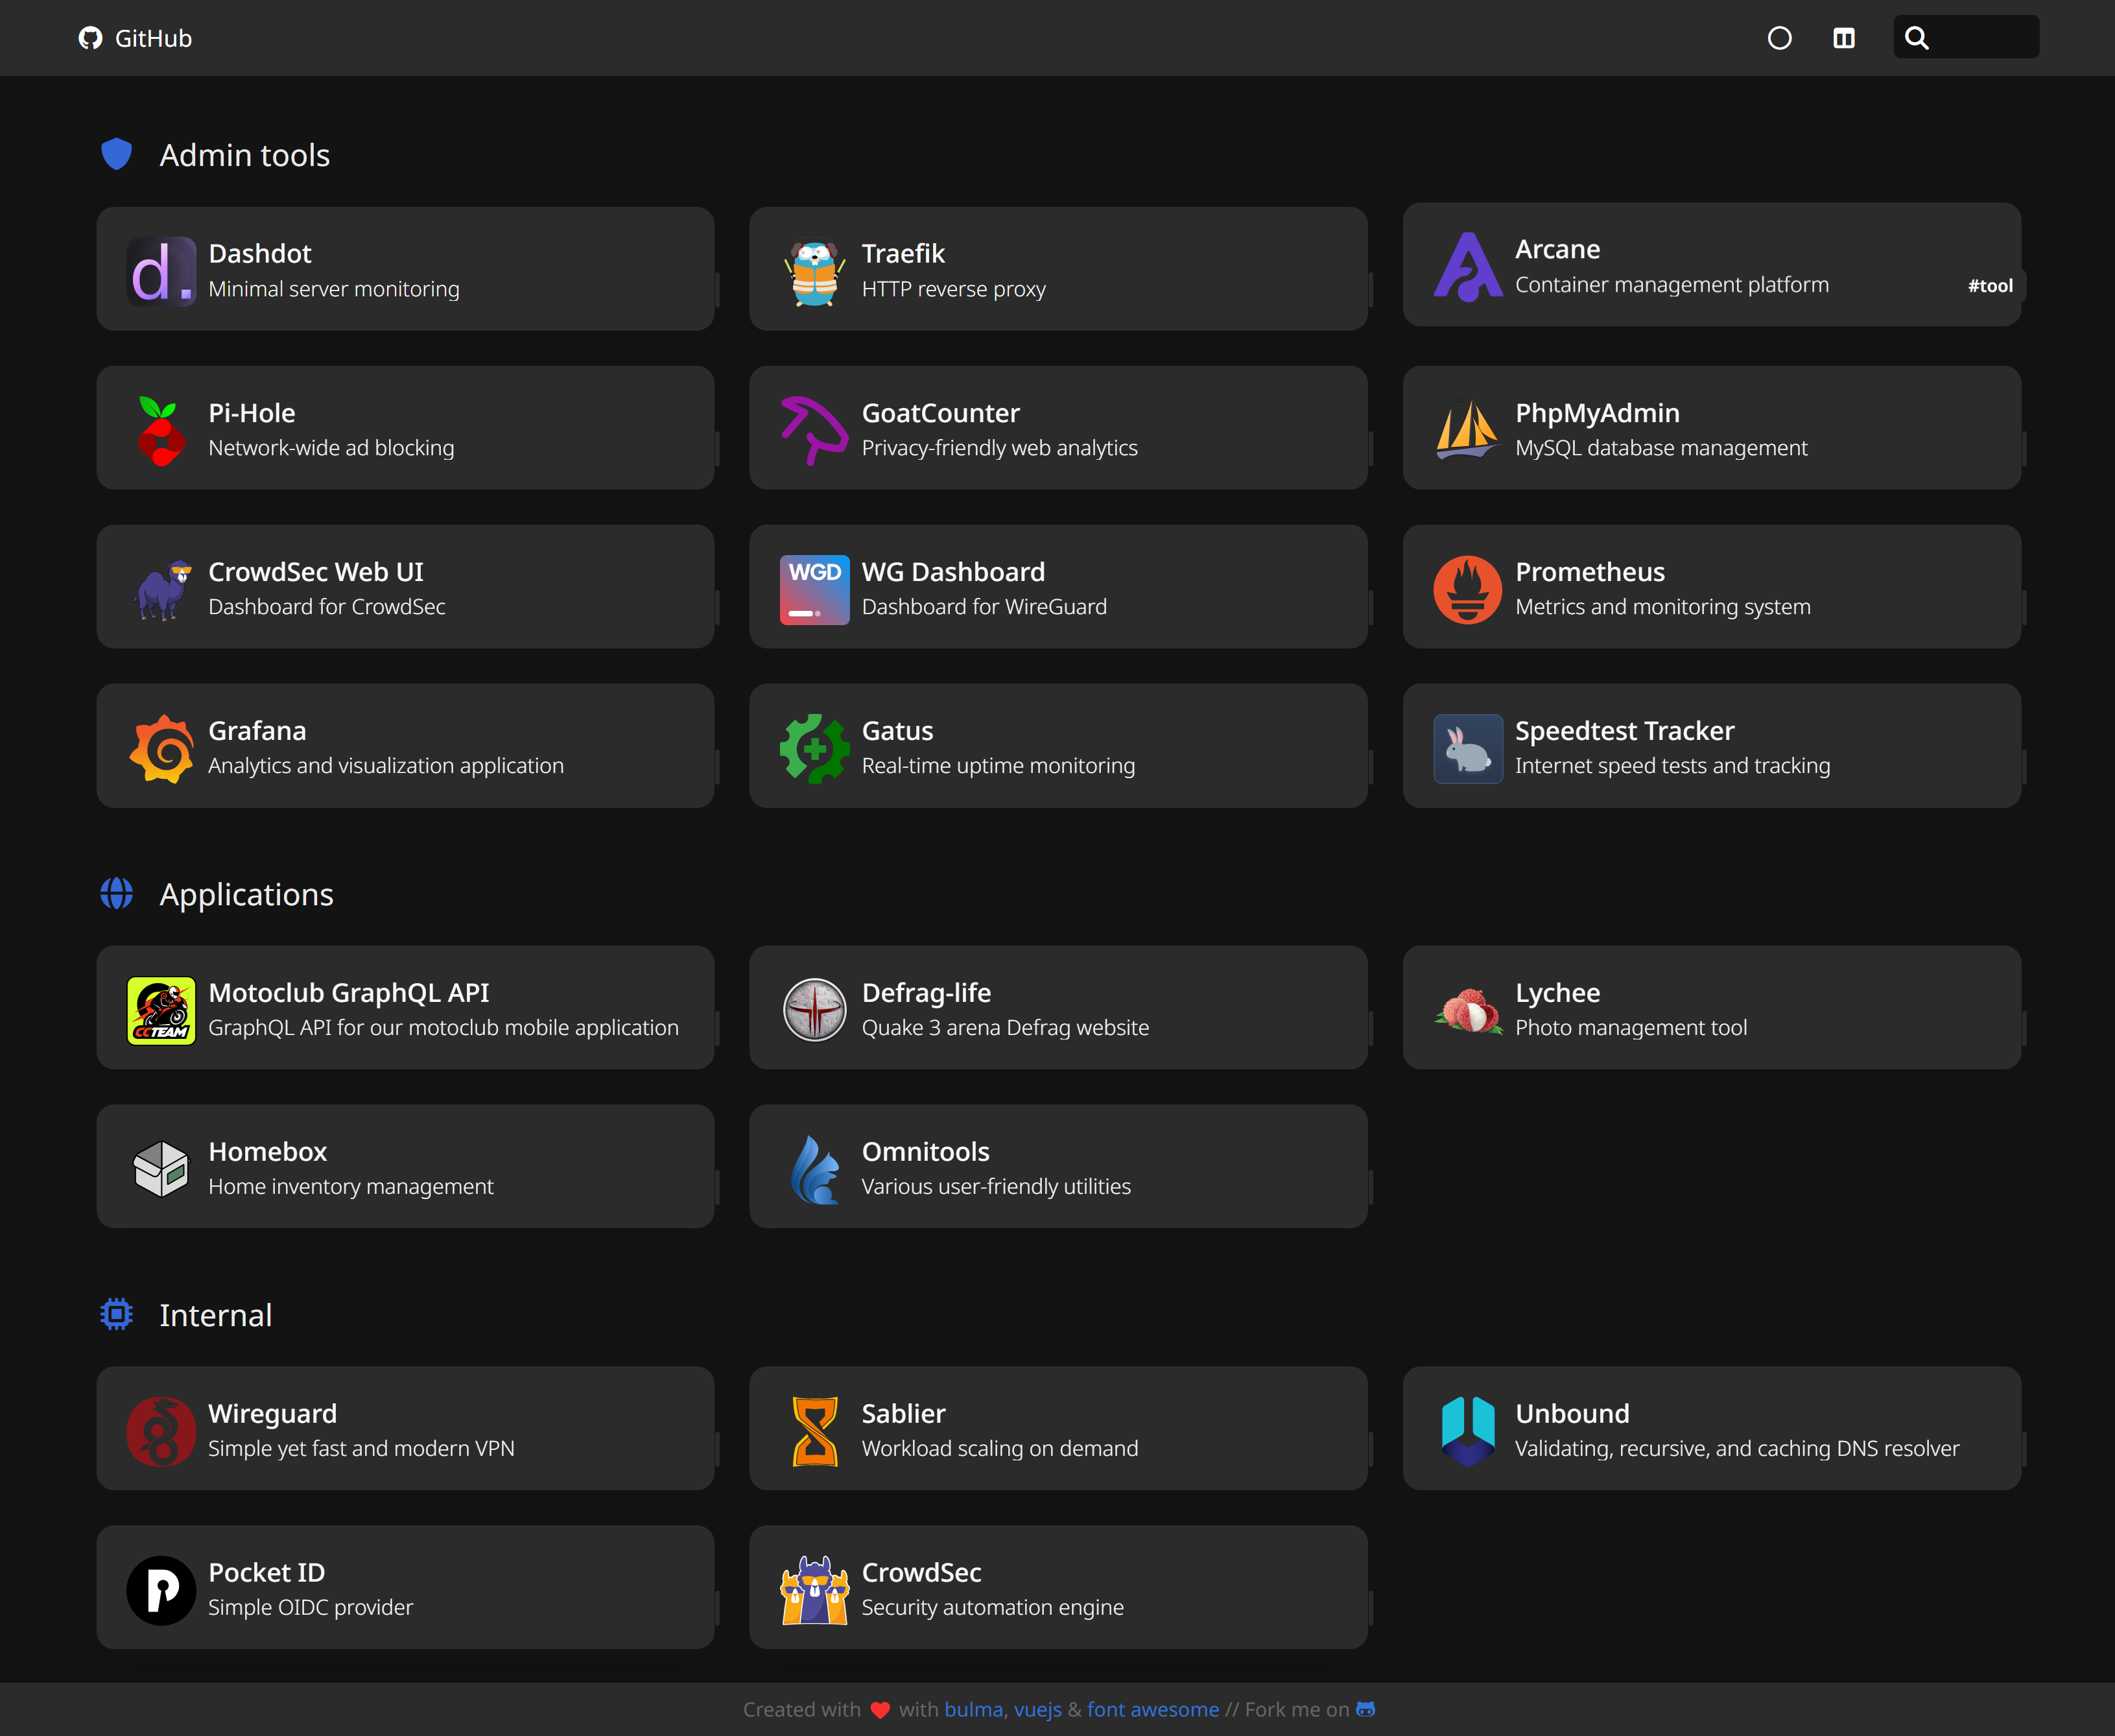Click 'Various user-friendly utilities' text
The image size is (2115, 1736).
pos(996,1186)
